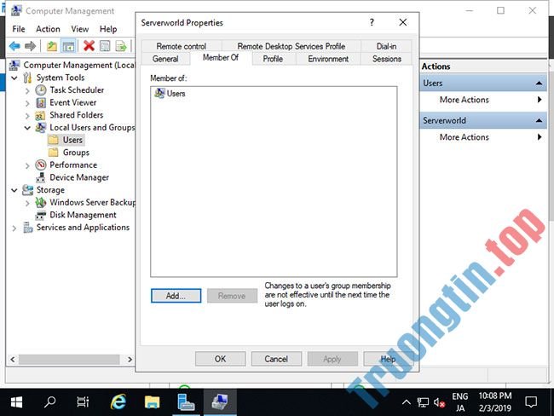Open Disk Management in the tree

tap(83, 215)
